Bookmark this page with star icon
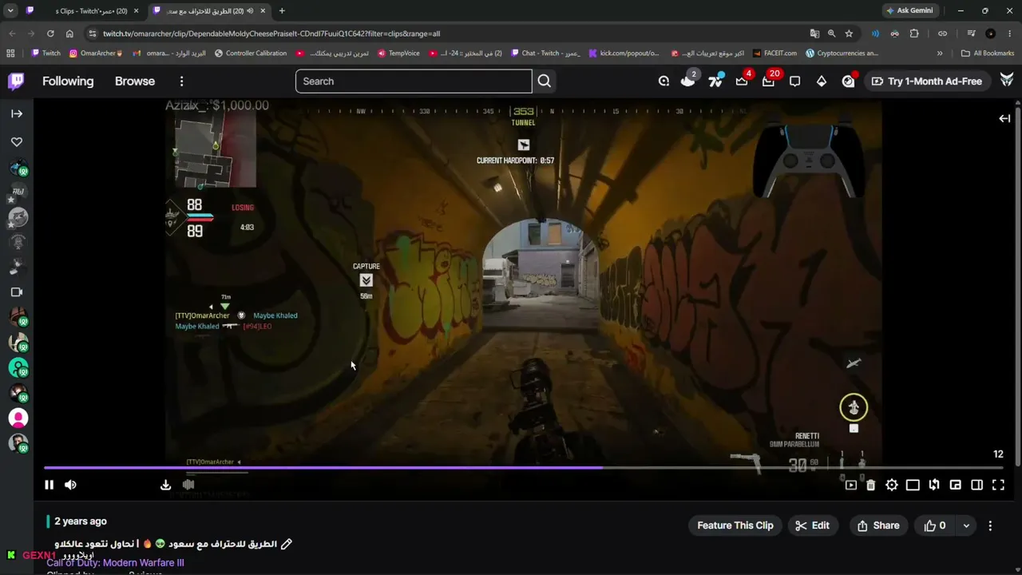The width and height of the screenshot is (1022, 575). pos(849,34)
